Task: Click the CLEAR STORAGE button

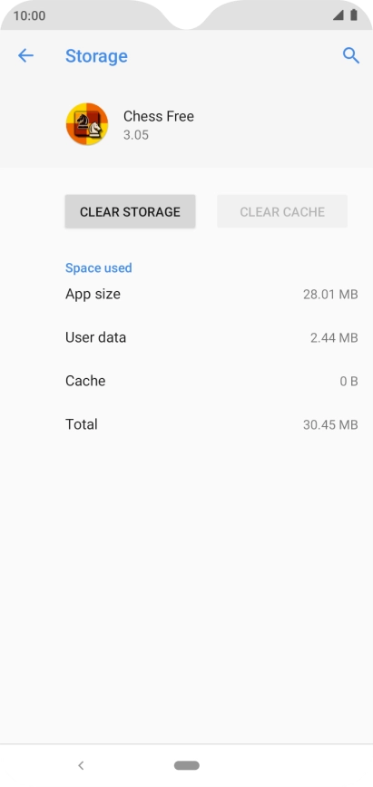Action: [130, 212]
